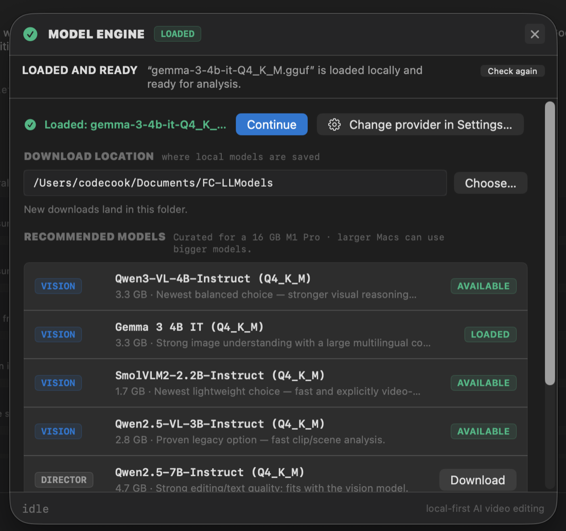The height and width of the screenshot is (531, 566).
Task: Click the Check again button
Action: click(x=512, y=71)
